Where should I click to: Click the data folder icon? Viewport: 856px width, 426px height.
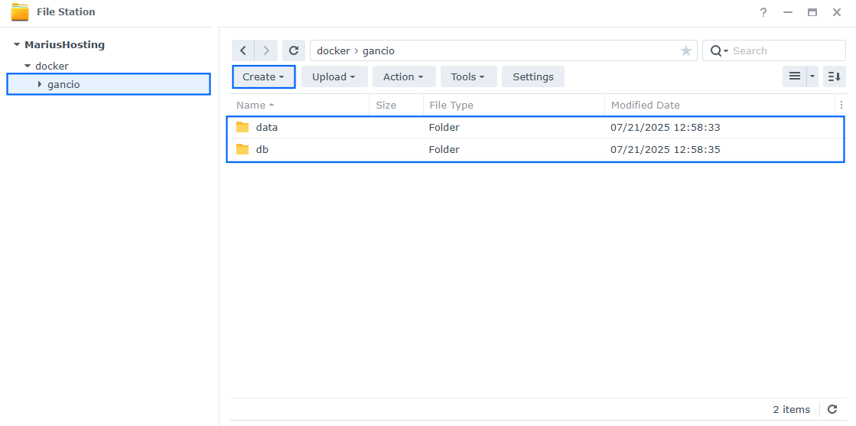pyautogui.click(x=242, y=127)
